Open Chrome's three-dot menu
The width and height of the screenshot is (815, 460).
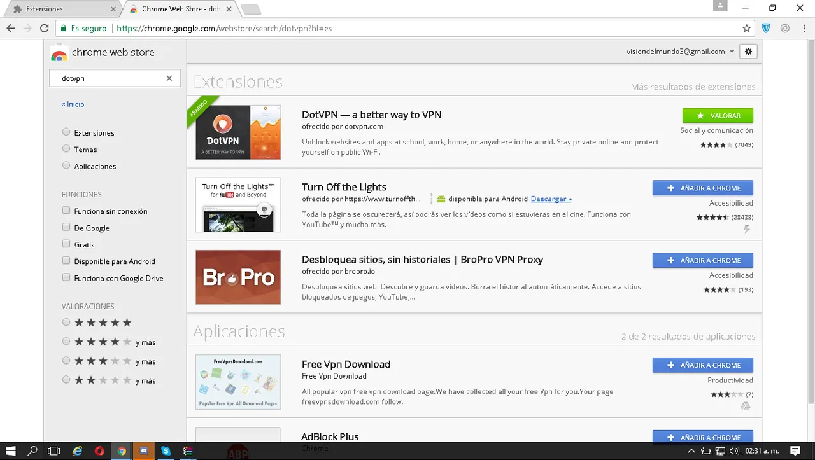pos(803,29)
